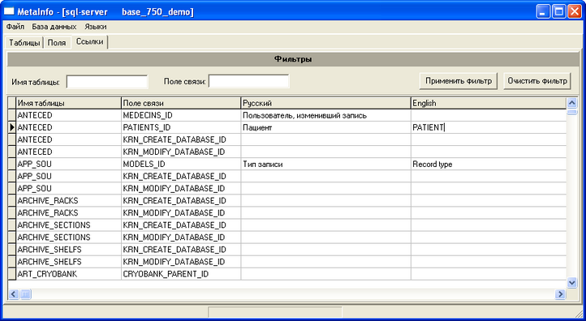The height and width of the screenshot is (321, 586).
Task: Click the 'Тип записи' cell
Action: pyautogui.click(x=326, y=165)
